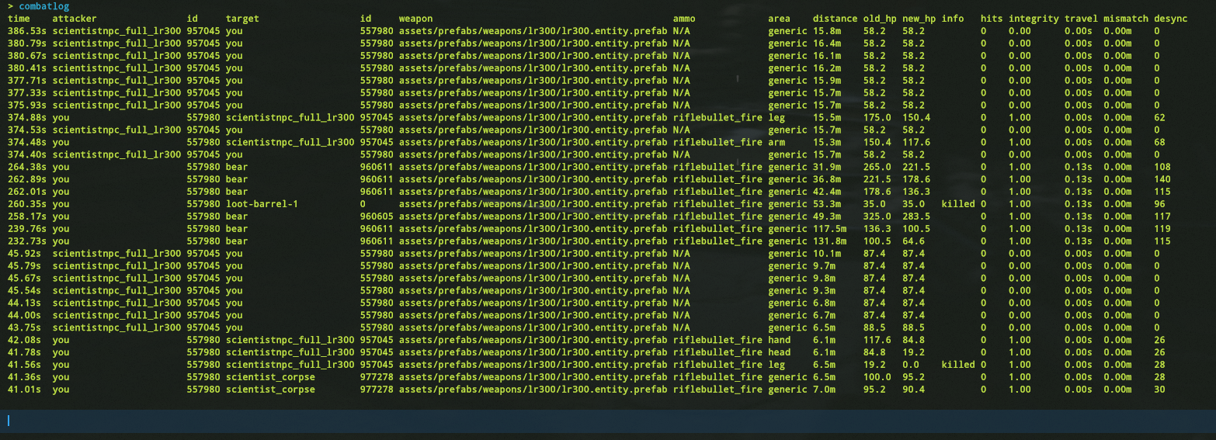Image resolution: width=1216 pixels, height=440 pixels.
Task: Click the 'weapon' column header
Action: [x=415, y=18]
